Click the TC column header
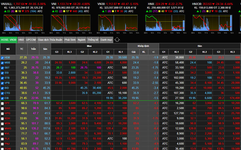The height and width of the screenshot is (150, 241). [21, 49]
